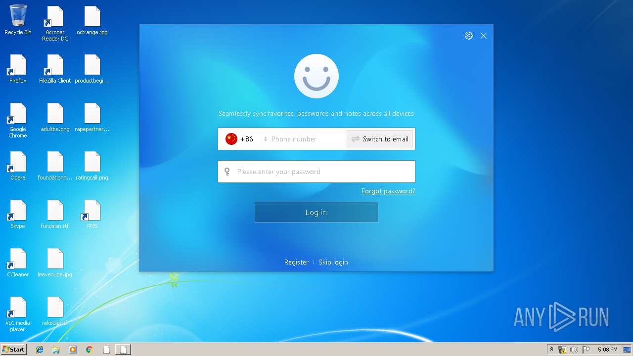This screenshot has width=633, height=356.
Task: Launch VLC media player shortcut
Action: coord(18,314)
